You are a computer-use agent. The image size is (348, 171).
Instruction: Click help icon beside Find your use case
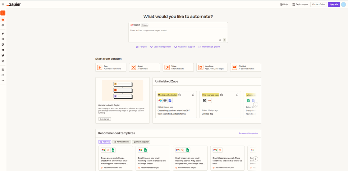(222, 95)
